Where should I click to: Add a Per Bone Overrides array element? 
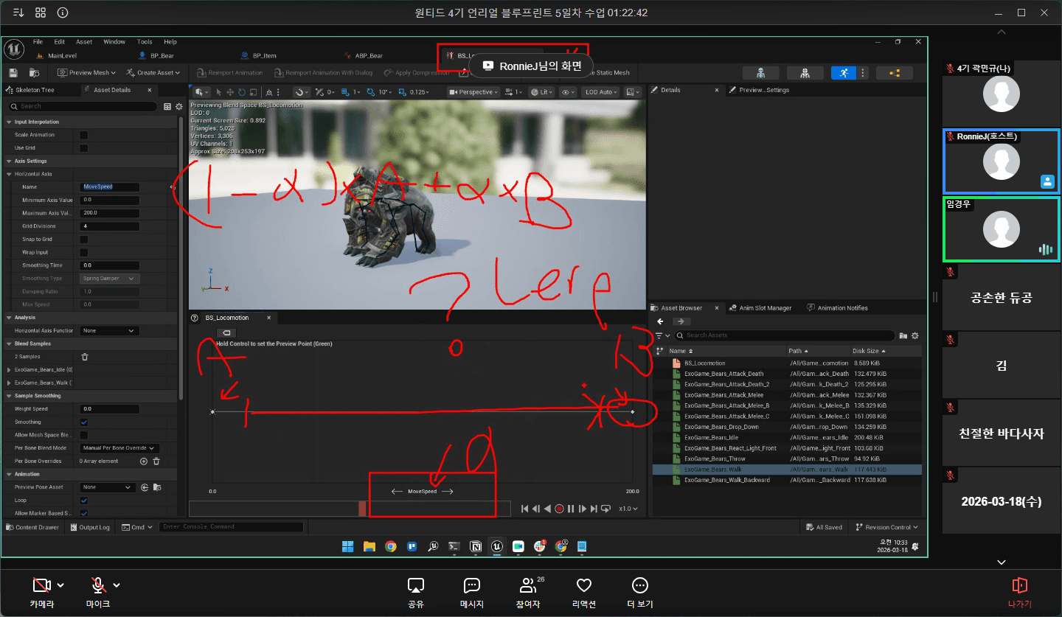tap(144, 461)
